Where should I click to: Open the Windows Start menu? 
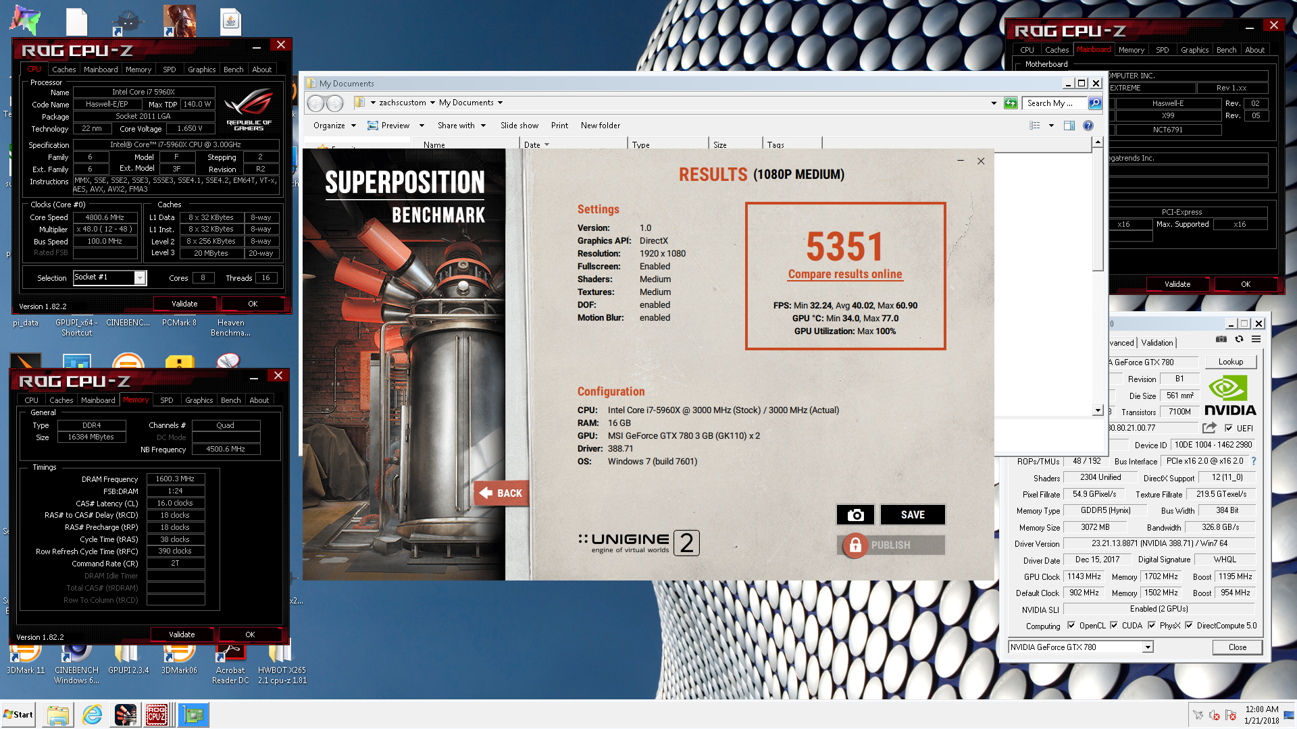(18, 715)
